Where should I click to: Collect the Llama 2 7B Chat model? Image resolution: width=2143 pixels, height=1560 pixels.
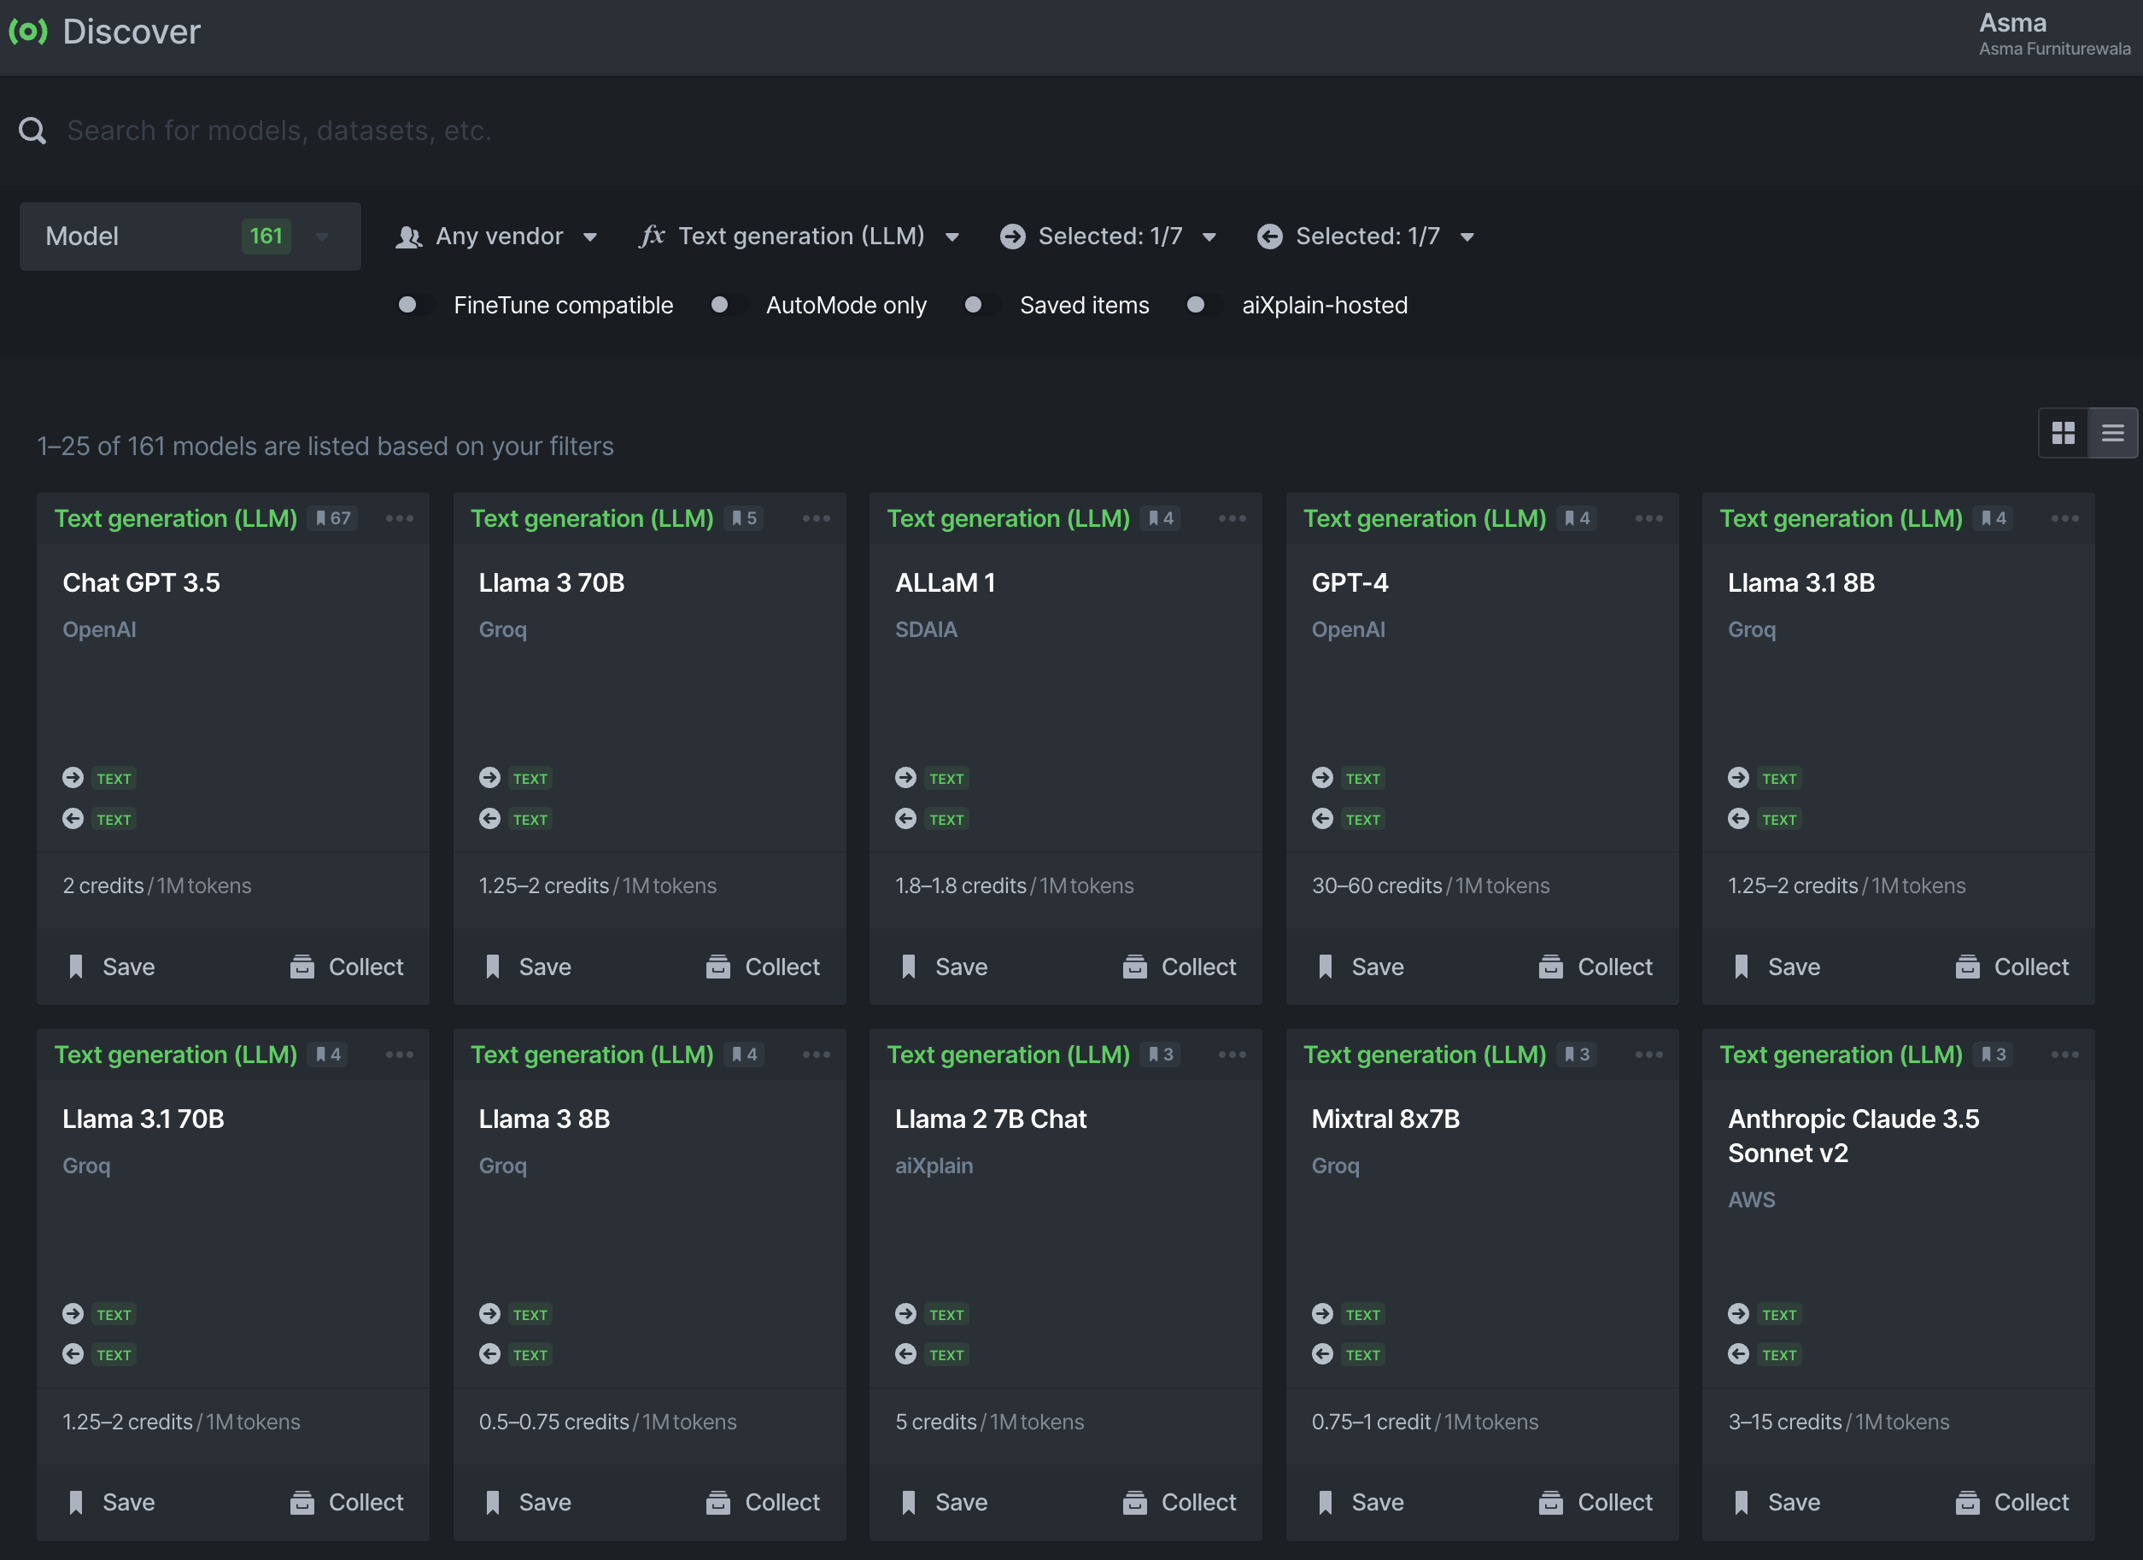point(1180,1503)
